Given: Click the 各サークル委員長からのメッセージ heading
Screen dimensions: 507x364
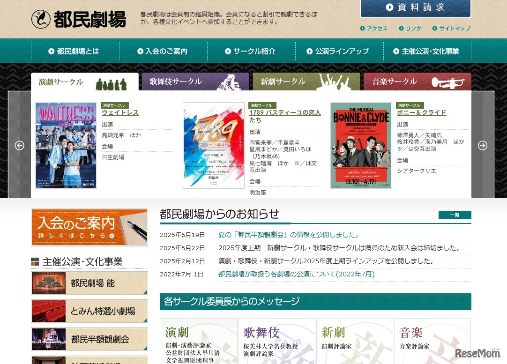Looking at the screenshot, I should (232, 302).
